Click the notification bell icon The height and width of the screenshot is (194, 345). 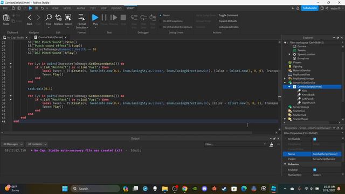tap(298, 8)
